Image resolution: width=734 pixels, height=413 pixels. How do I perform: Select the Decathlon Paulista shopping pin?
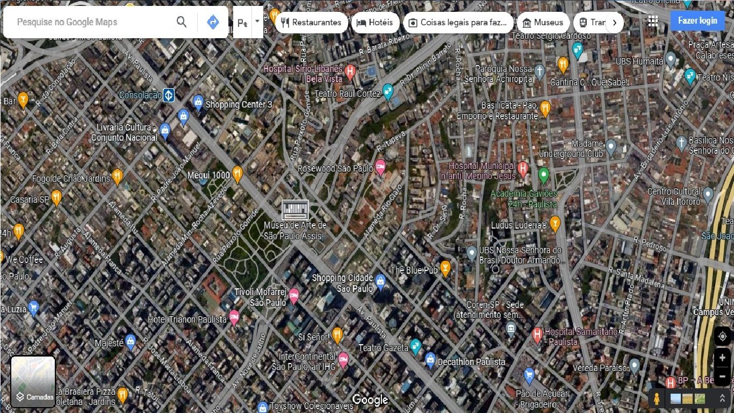click(430, 360)
